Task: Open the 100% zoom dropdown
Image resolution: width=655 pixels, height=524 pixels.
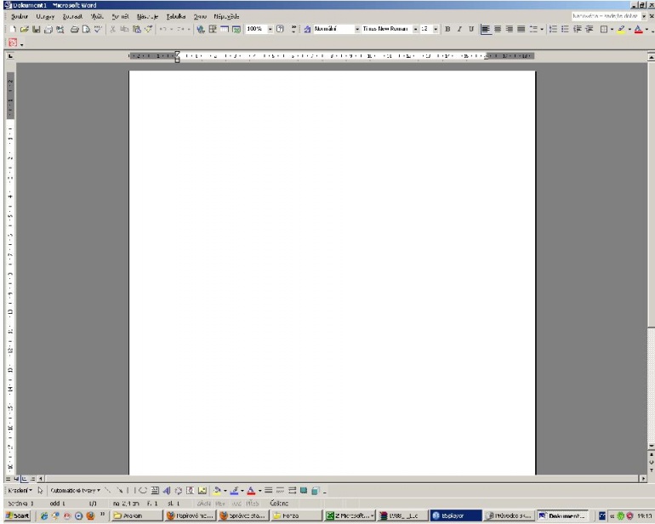Action: point(271,29)
